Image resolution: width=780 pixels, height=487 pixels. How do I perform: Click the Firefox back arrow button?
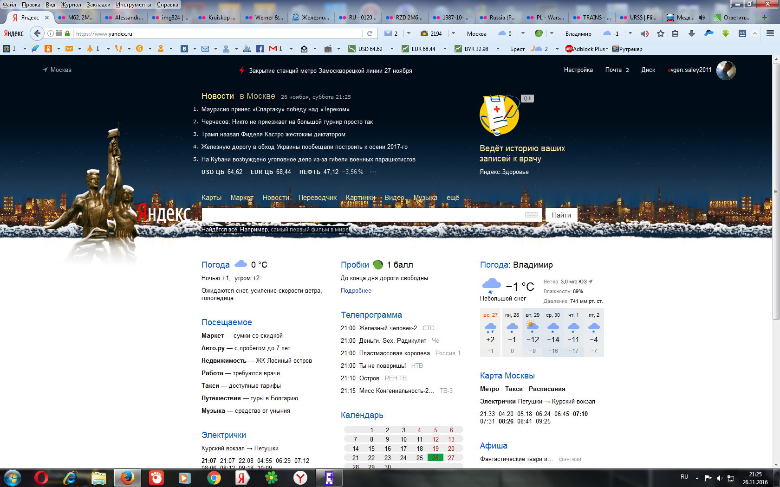tap(37, 33)
